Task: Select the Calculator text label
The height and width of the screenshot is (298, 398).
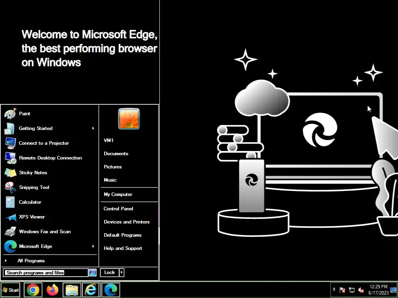Action: [30, 202]
